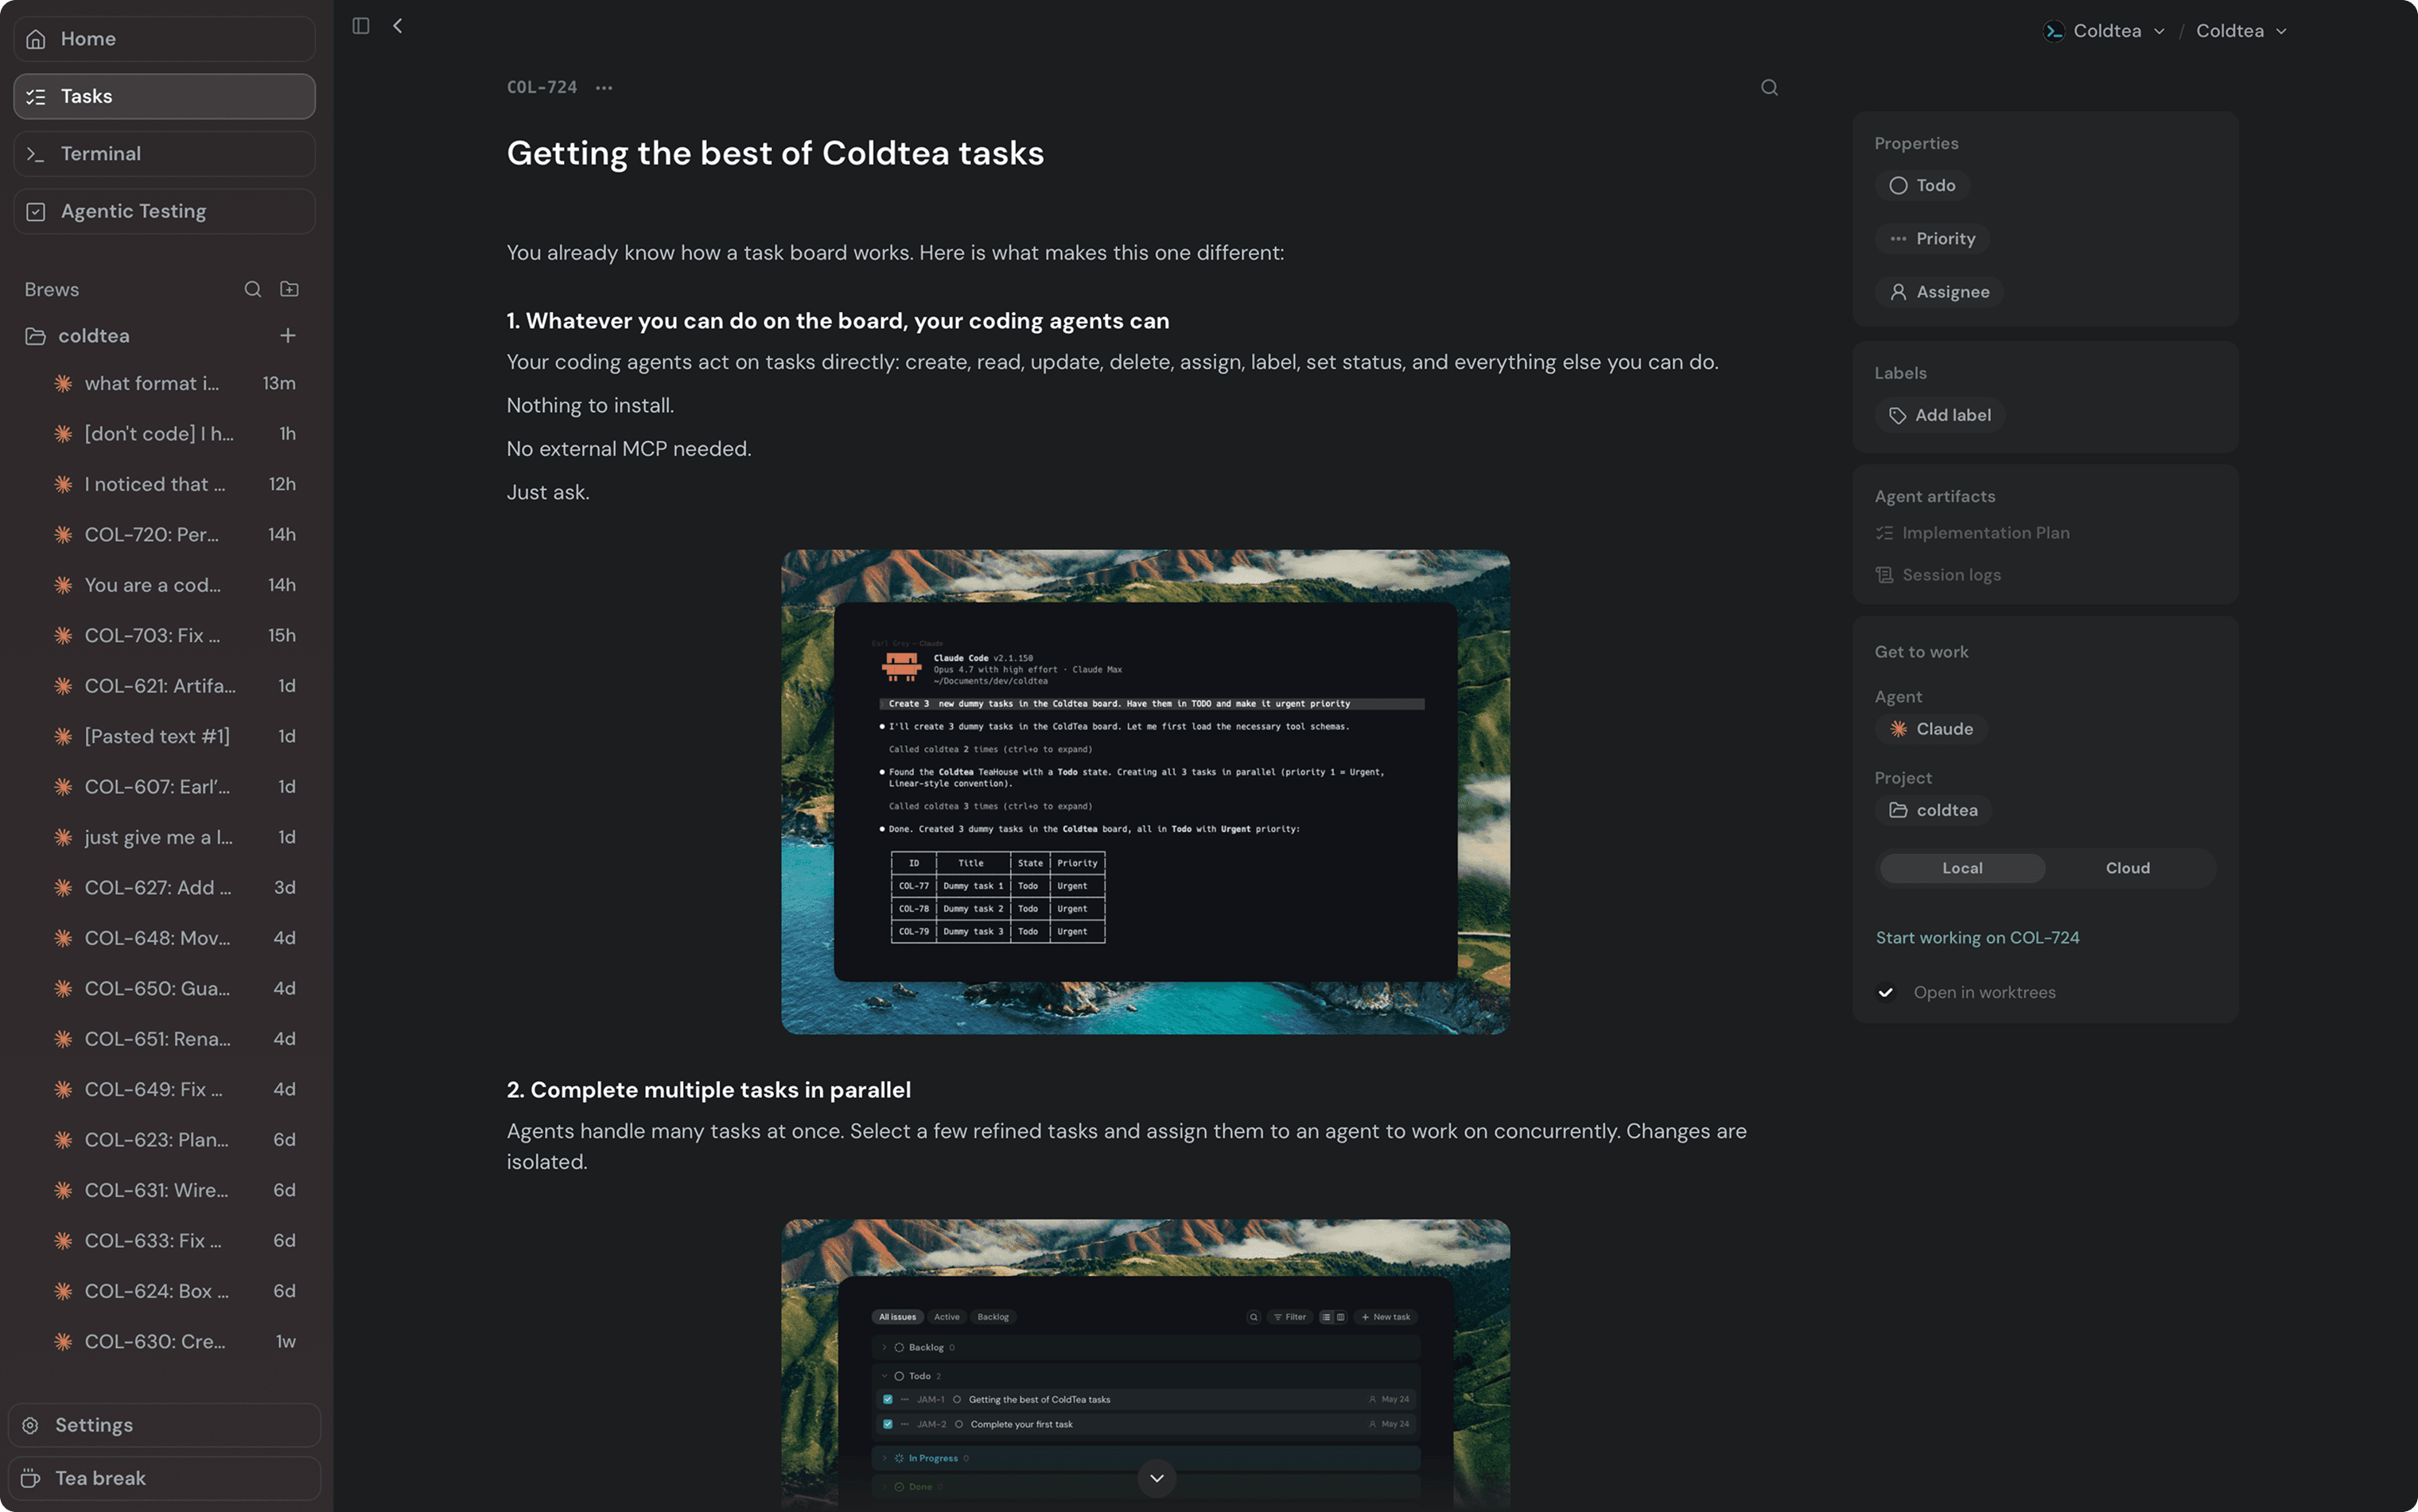Click the Claude starburst icon in Agent chip
The image size is (2418, 1512).
click(1898, 729)
